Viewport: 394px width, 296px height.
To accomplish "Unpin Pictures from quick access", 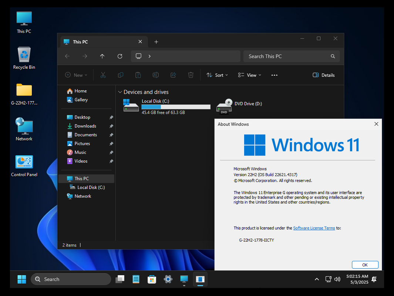I will 111,144.
